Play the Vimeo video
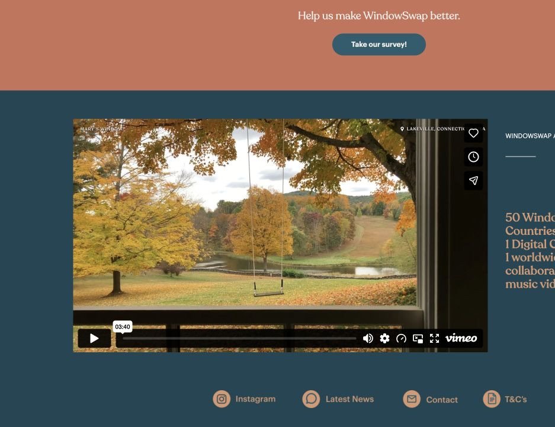 (94, 339)
